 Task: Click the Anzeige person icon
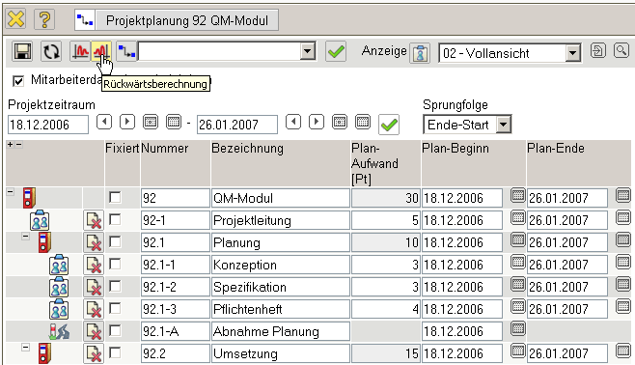coord(420,53)
